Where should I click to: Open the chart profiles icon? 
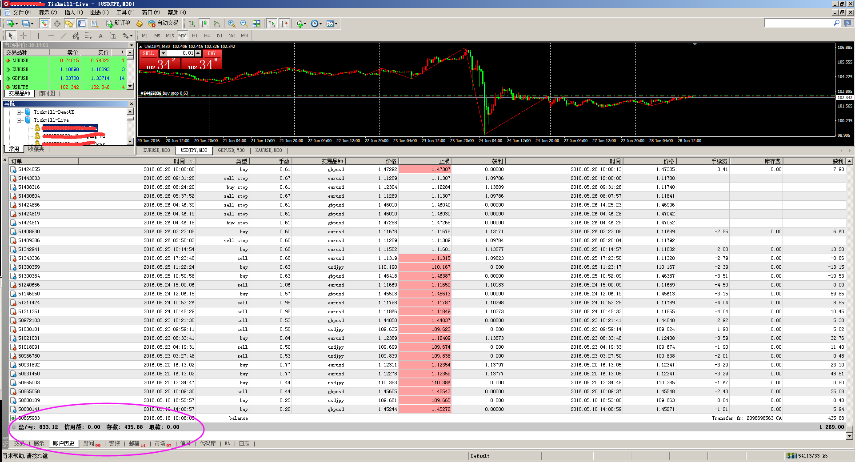(26, 24)
